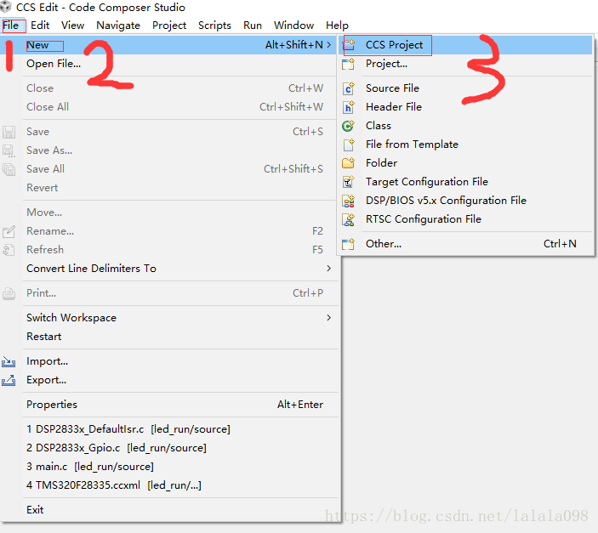Click the File from Template icon
This screenshot has height=533, width=598.
point(349,145)
